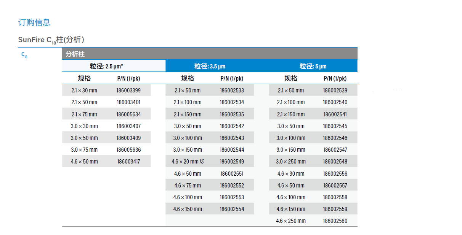The width and height of the screenshot is (462, 235).
Task: Click the 4.6 × 75 mm spec
Action: (188, 186)
